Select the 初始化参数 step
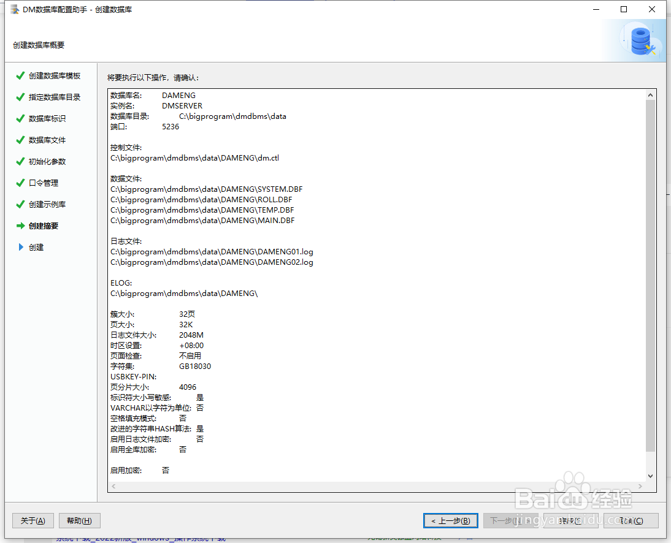671x543 pixels. (x=47, y=161)
